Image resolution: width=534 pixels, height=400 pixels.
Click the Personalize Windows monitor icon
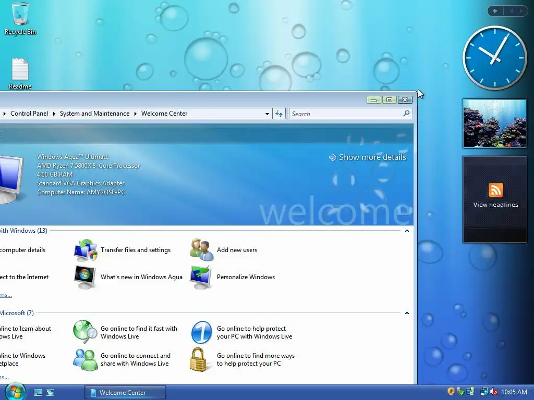(x=201, y=277)
